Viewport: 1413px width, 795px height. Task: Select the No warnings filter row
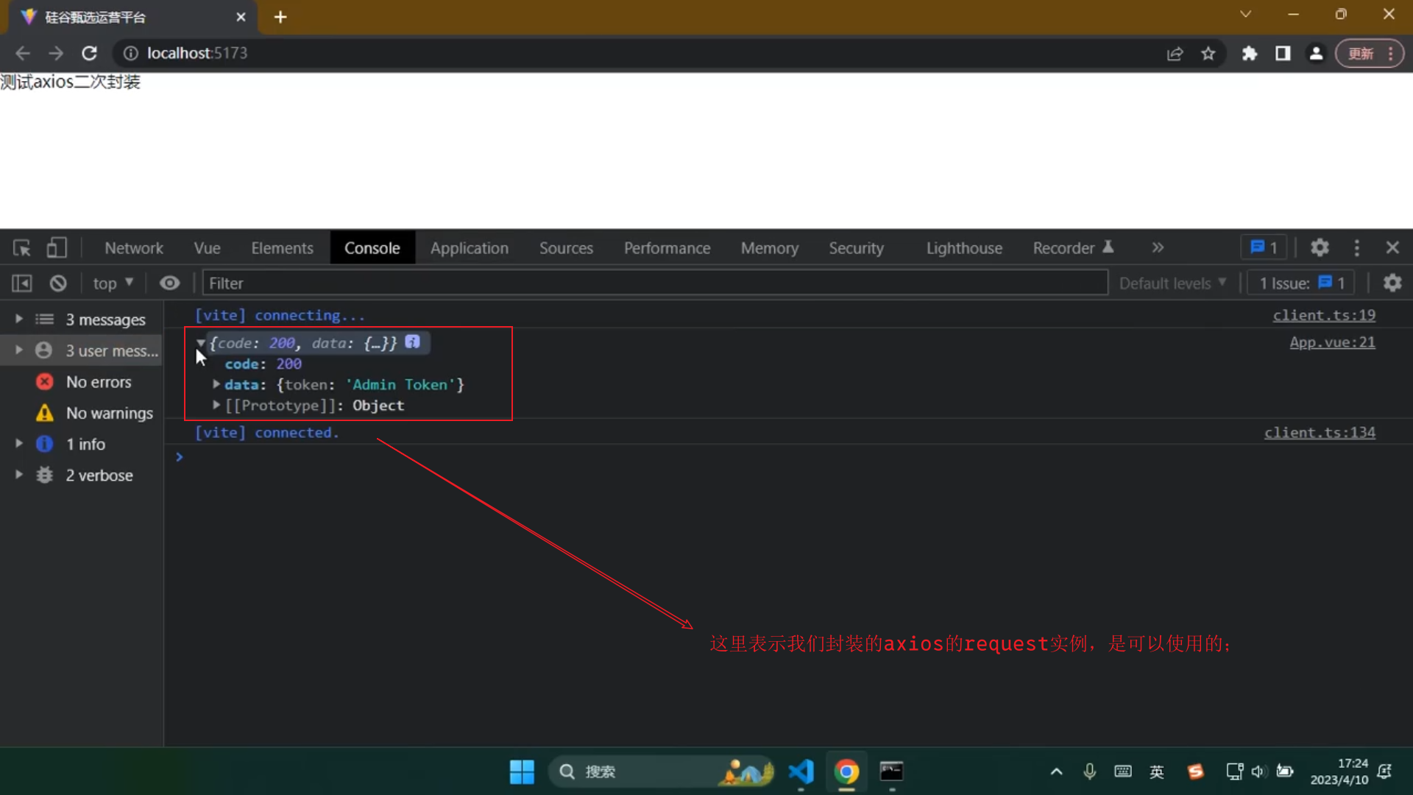(x=82, y=413)
